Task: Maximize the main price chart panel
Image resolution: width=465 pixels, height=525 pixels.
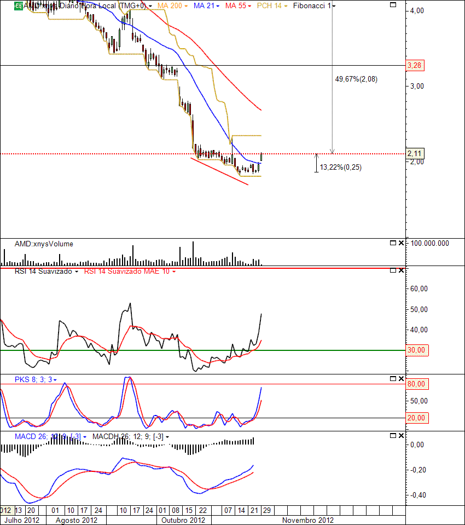Action: click(x=392, y=5)
